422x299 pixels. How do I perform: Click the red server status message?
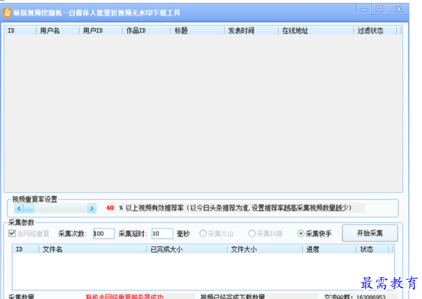(x=125, y=296)
